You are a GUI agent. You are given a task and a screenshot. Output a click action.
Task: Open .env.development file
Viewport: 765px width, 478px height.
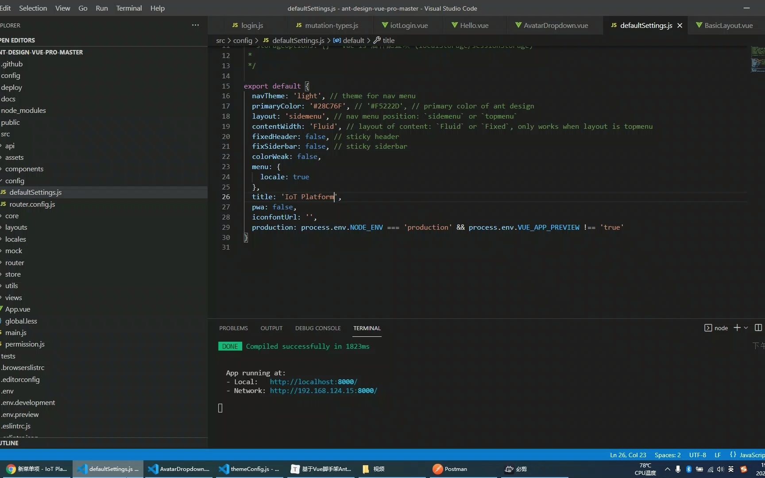click(x=104, y=403)
